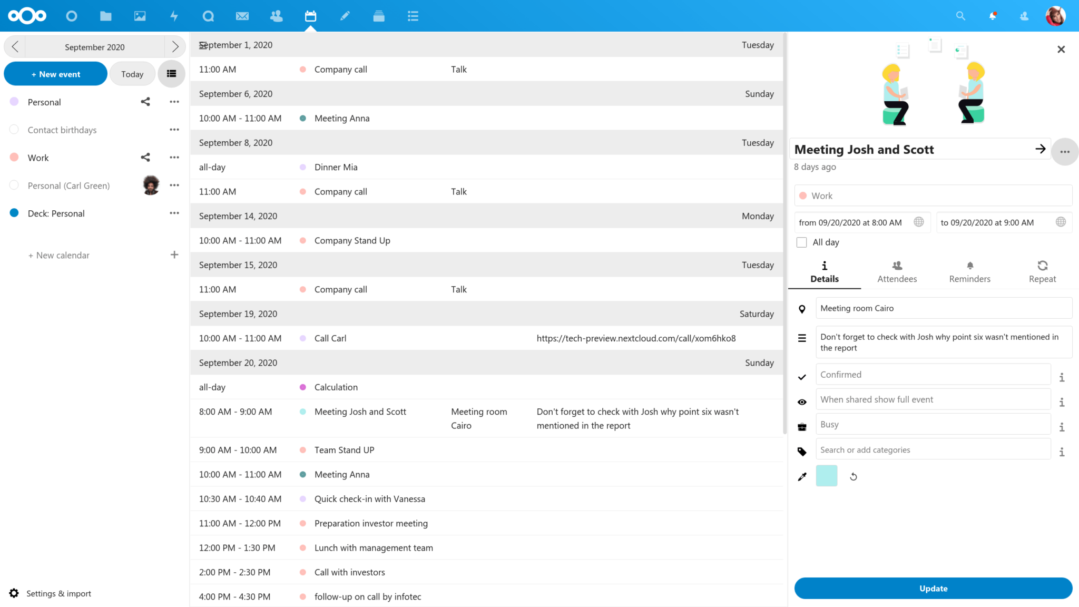Open the Busy availability dropdown
The image size is (1079, 607).
(x=933, y=424)
